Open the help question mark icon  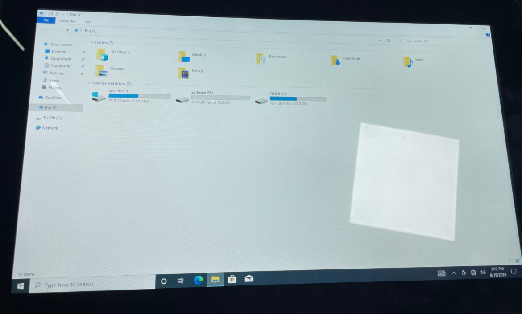(x=488, y=34)
